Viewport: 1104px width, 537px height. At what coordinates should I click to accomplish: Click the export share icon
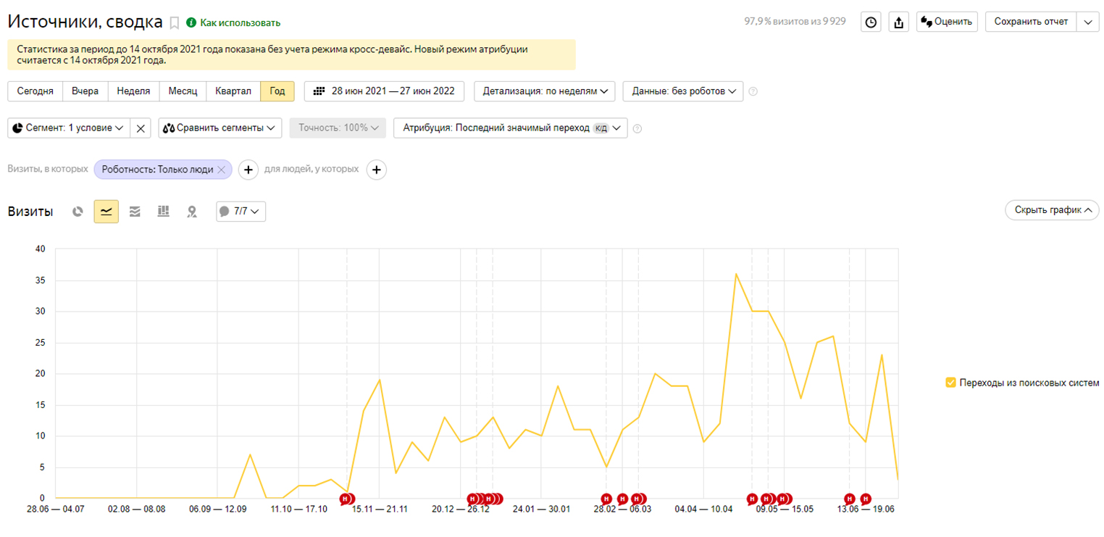tap(898, 22)
